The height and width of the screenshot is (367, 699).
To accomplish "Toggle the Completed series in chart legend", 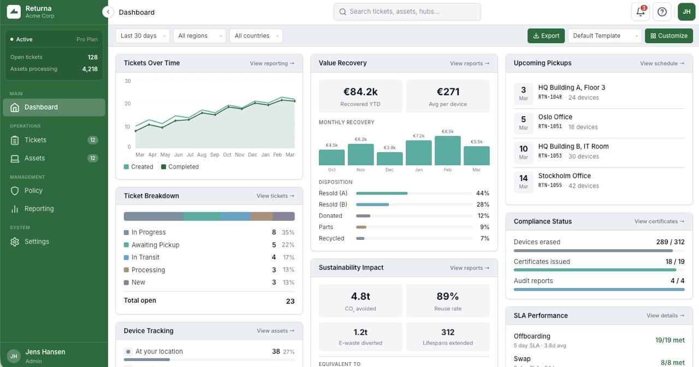I will pos(180,167).
